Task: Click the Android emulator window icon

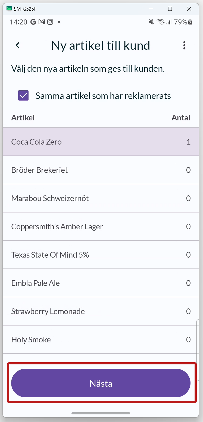Action: tap(9, 9)
